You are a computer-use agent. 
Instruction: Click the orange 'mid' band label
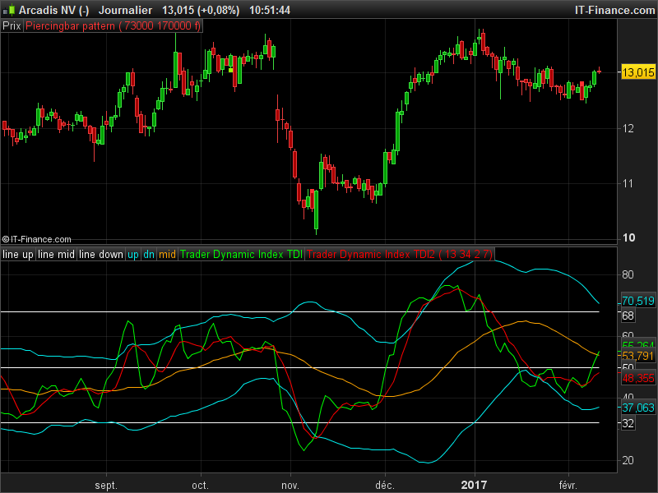click(x=167, y=255)
